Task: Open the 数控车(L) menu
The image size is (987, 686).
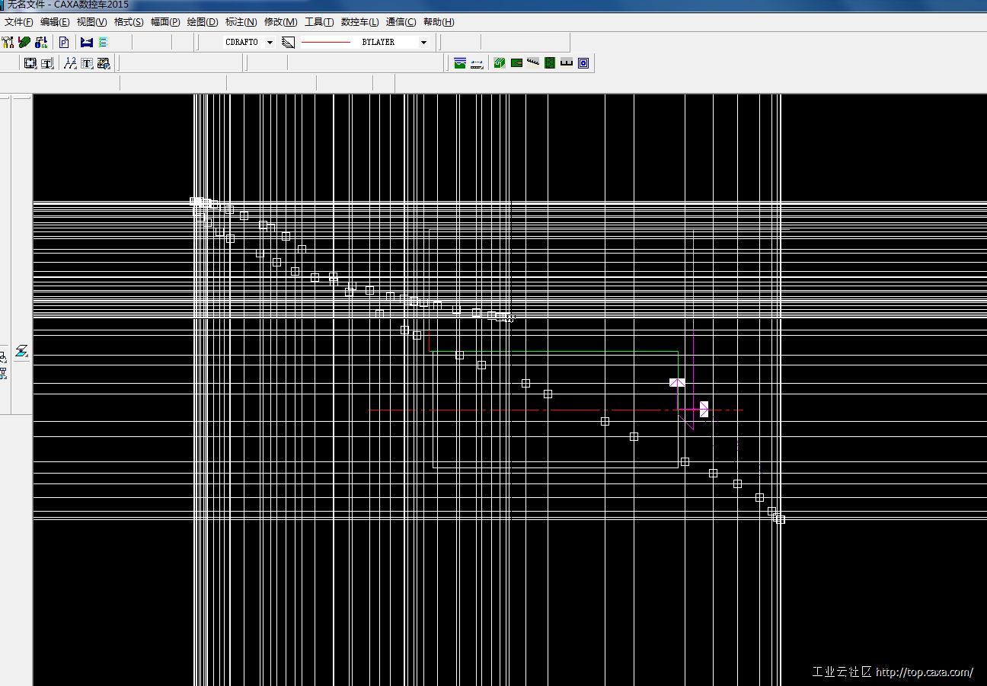Action: [359, 22]
